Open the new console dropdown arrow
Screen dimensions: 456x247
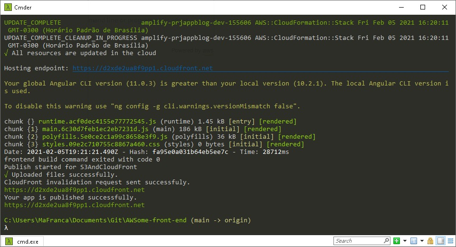pos(405,241)
